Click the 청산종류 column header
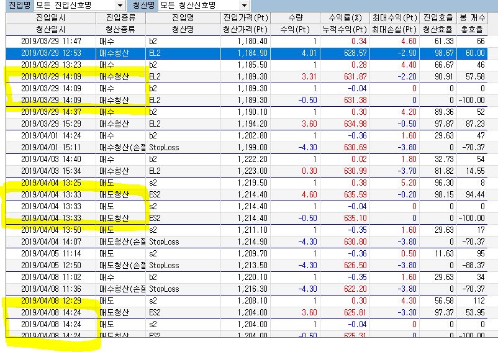This screenshot has height=352, width=498. pos(121,29)
